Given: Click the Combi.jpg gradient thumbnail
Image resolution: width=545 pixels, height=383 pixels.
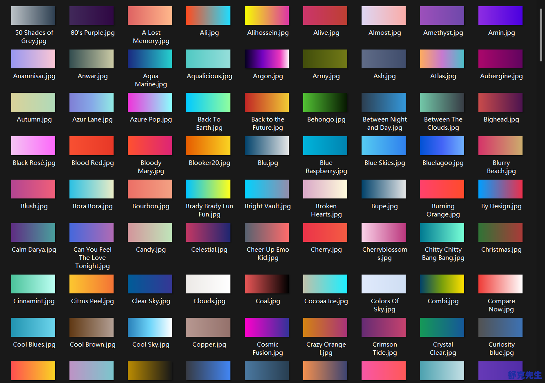Looking at the screenshot, I should click(442, 284).
